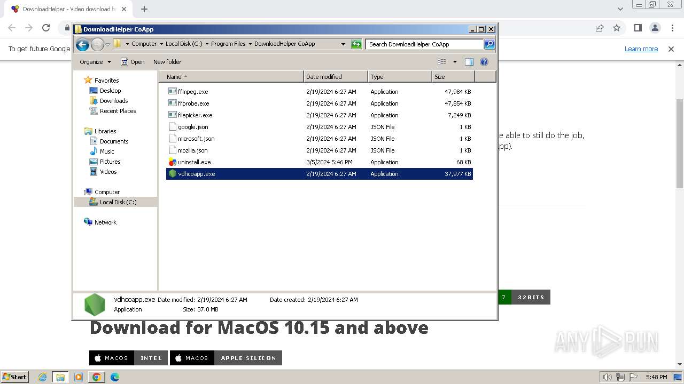Open Pictures library
Image resolution: width=684 pixels, height=384 pixels.
(x=110, y=162)
